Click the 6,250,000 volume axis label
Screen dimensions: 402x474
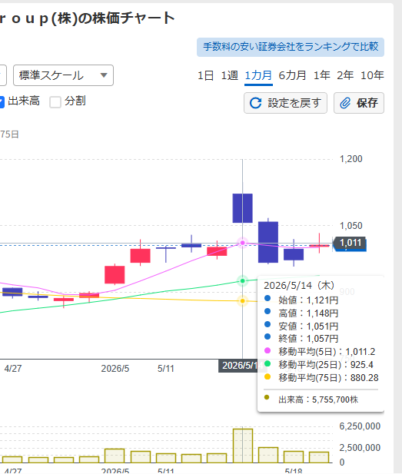pyautogui.click(x=360, y=426)
